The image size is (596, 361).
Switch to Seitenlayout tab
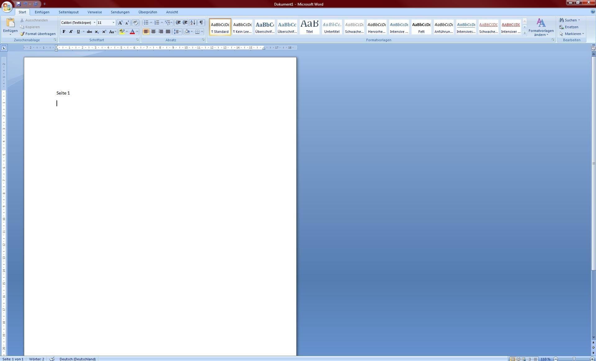point(69,12)
